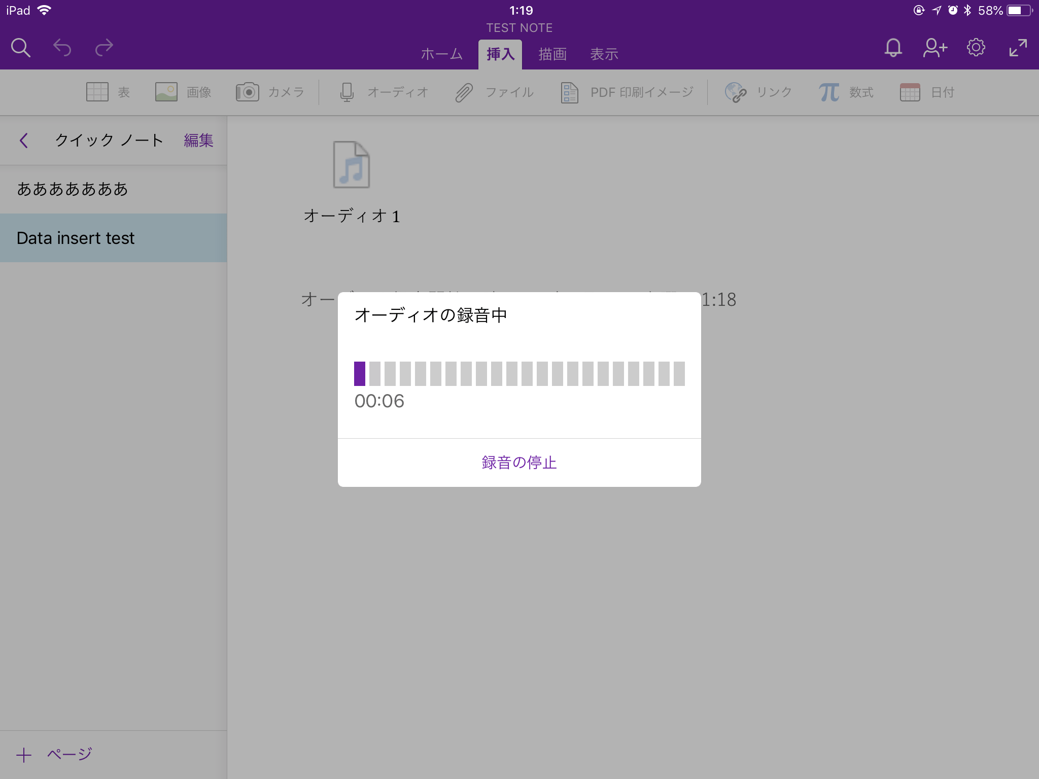Tap the microphone オーディオ button
Viewport: 1039px width, 779px height.
click(x=384, y=92)
